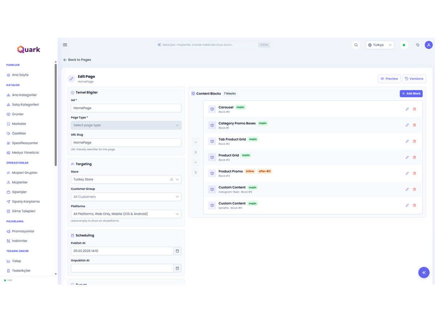Open the Preview button
This screenshot has height=322, width=435.
[389, 79]
